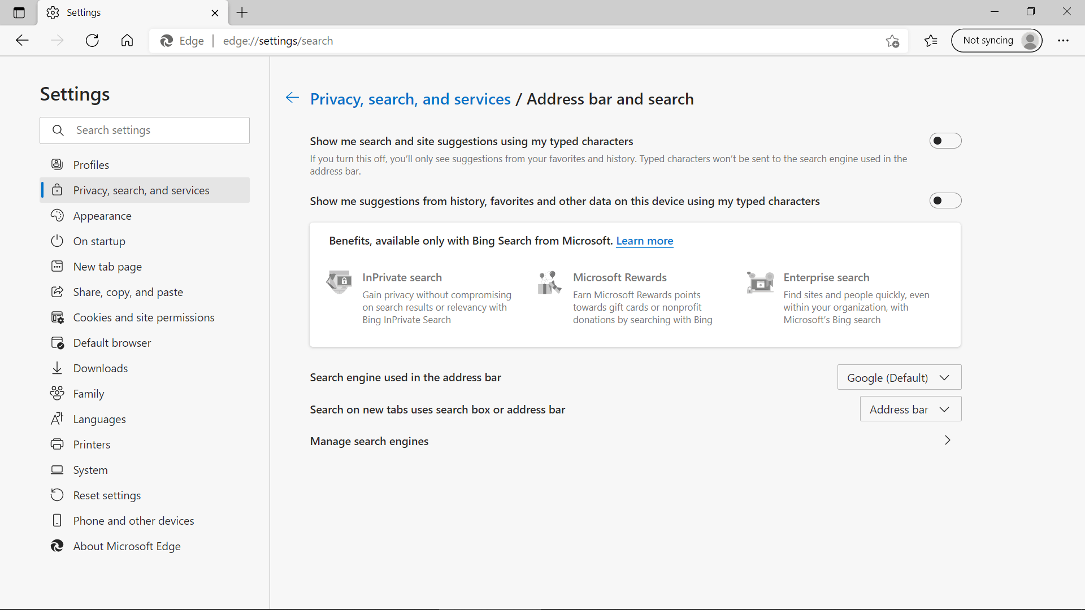Go to Cookies and site permissions

144,317
